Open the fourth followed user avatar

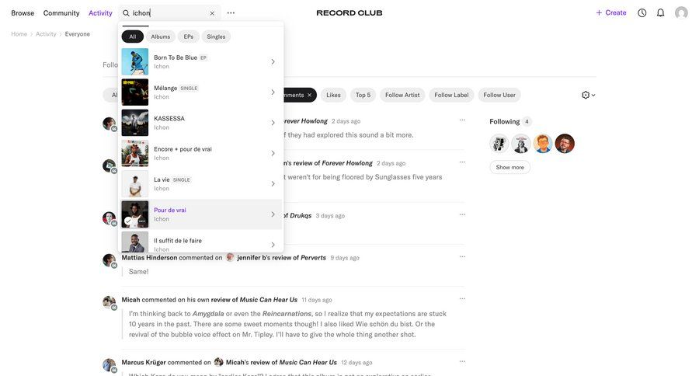coord(565,144)
